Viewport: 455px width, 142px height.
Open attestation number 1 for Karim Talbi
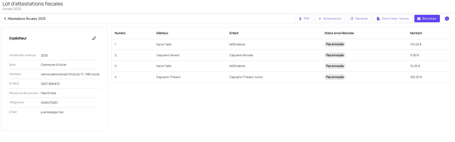coord(164,44)
